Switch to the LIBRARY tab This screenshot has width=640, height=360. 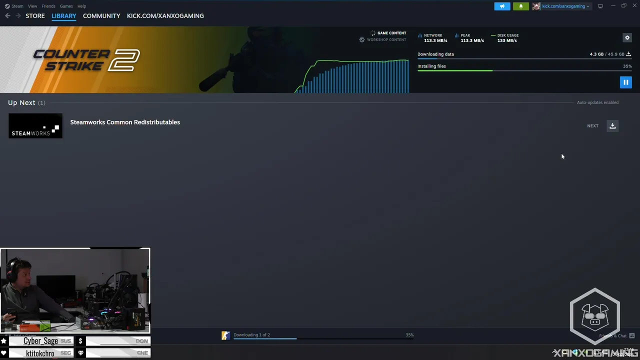coord(64,16)
